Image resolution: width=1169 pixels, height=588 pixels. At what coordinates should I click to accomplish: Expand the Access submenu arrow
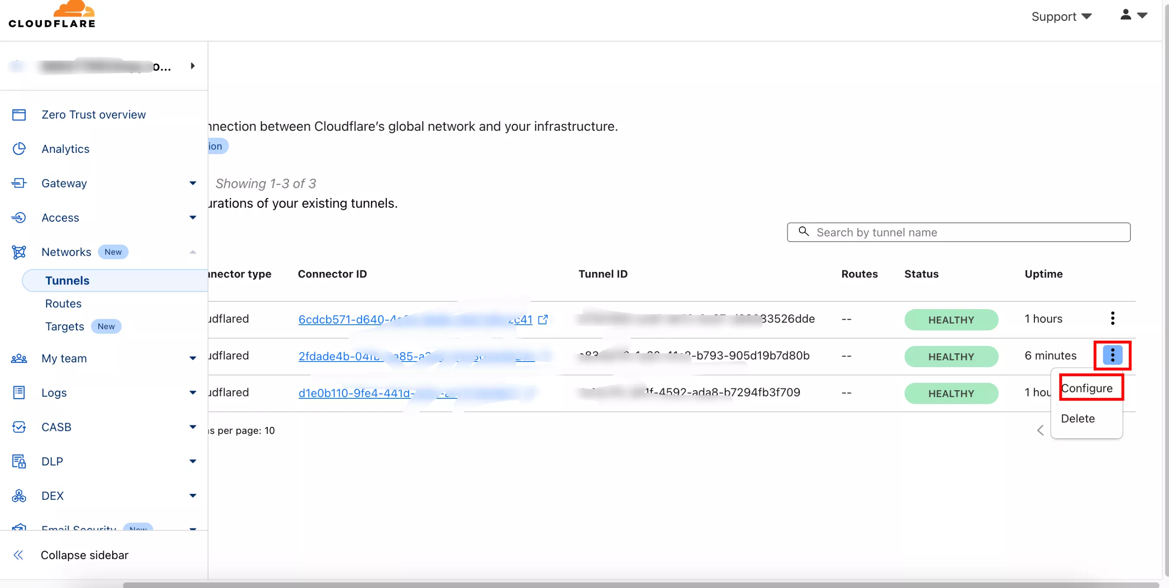pyautogui.click(x=193, y=218)
